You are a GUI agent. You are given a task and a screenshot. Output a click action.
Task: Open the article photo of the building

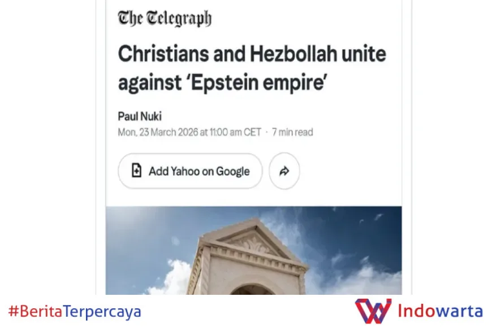click(253, 250)
